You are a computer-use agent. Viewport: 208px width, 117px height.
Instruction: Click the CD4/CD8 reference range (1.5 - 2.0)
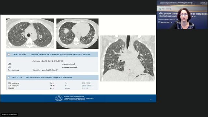coord(85,88)
